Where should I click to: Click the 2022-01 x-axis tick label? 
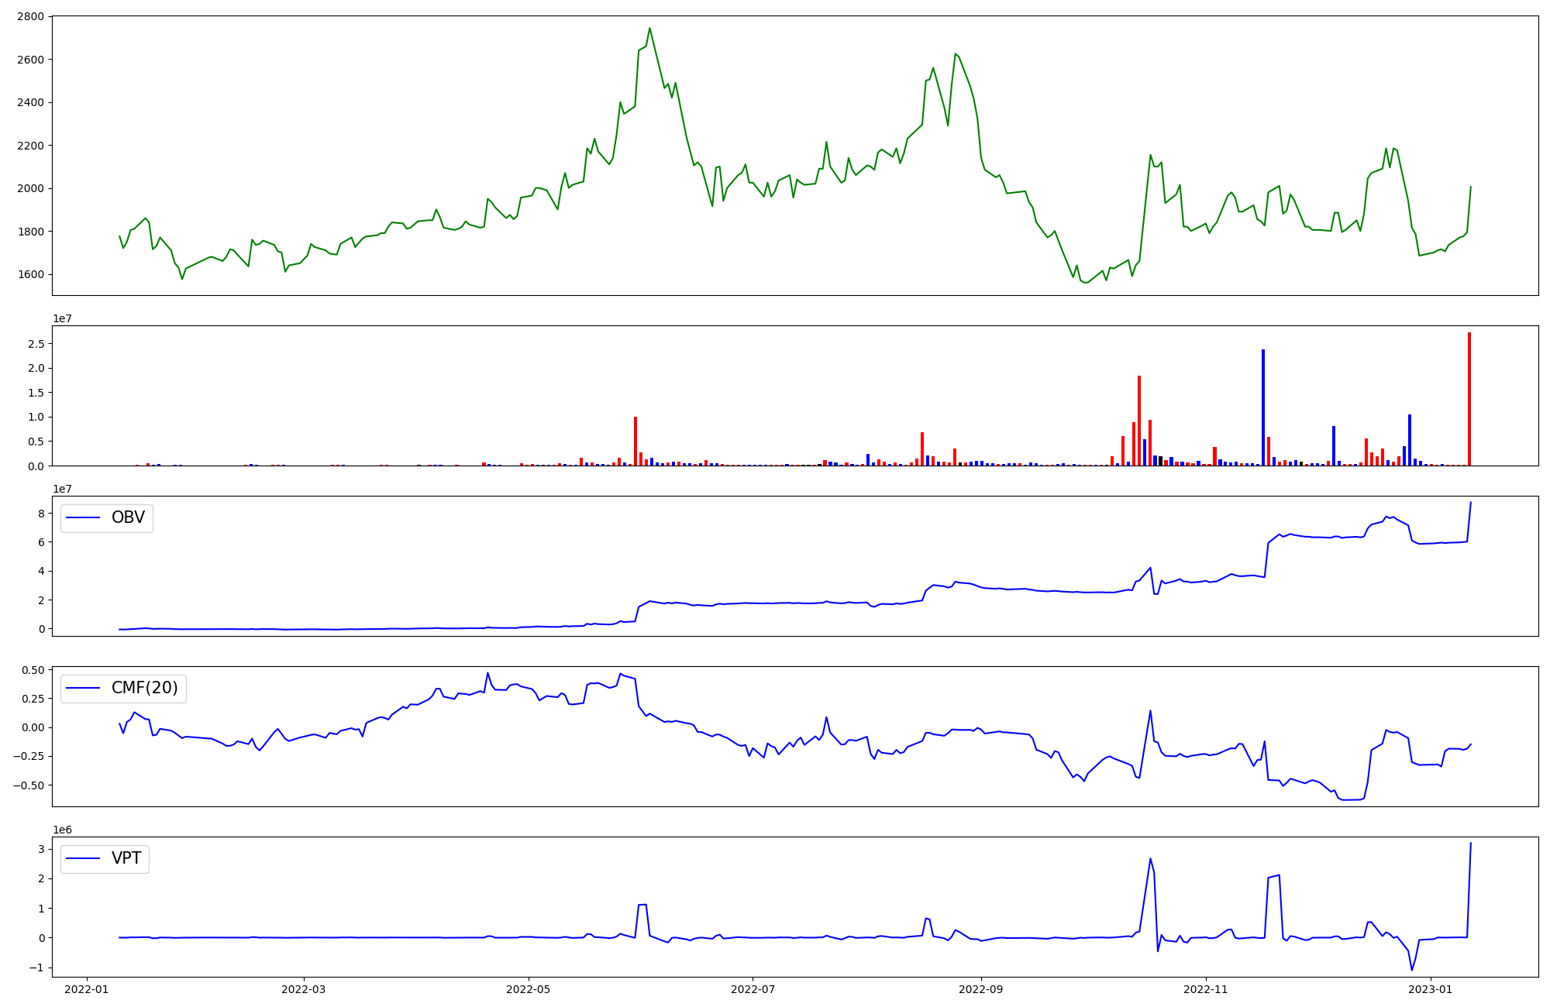[87, 989]
